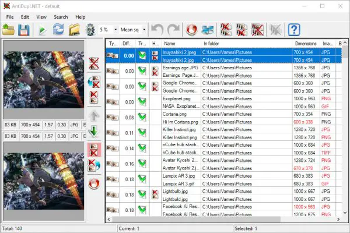Image resolution: width=350 pixels, height=233 pixels.
Task: Click the replace-first-with-second image icon
Action: [94, 165]
